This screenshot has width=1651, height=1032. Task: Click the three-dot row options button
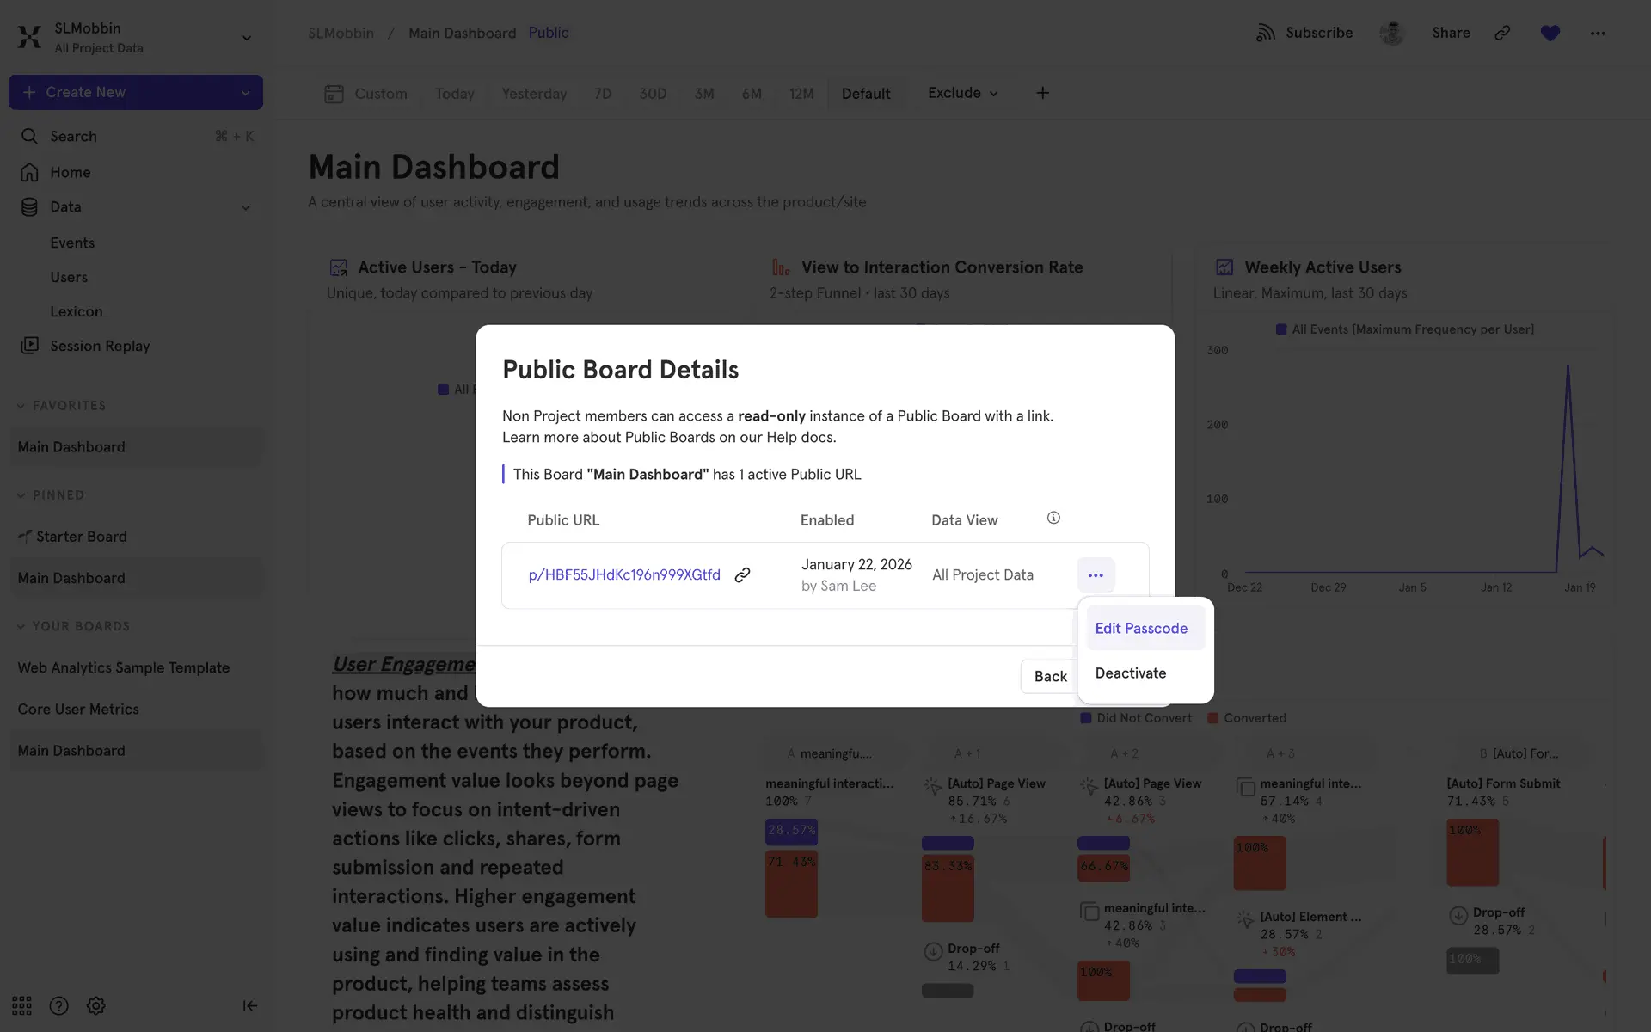pos(1096,574)
